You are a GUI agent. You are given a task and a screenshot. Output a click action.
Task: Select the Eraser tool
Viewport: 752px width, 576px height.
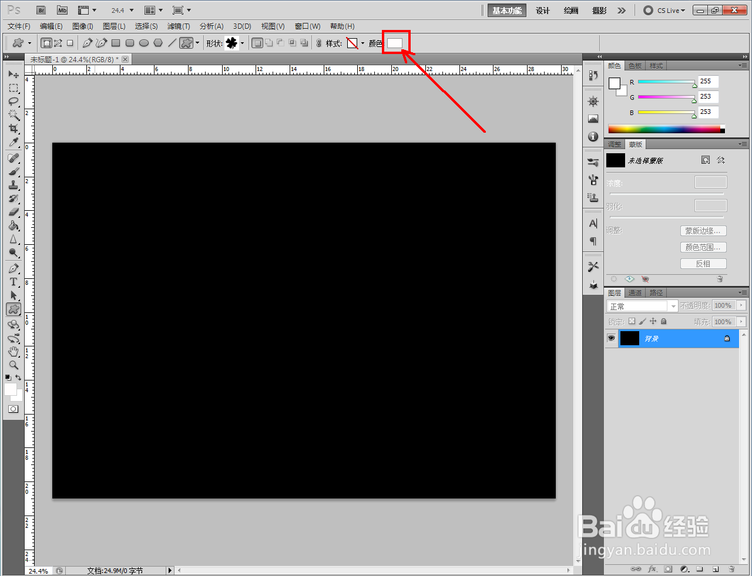click(x=14, y=213)
